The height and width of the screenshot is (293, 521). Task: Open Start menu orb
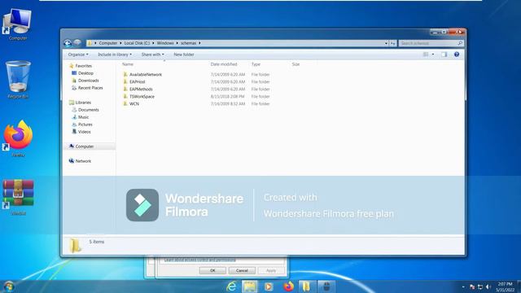(8, 286)
